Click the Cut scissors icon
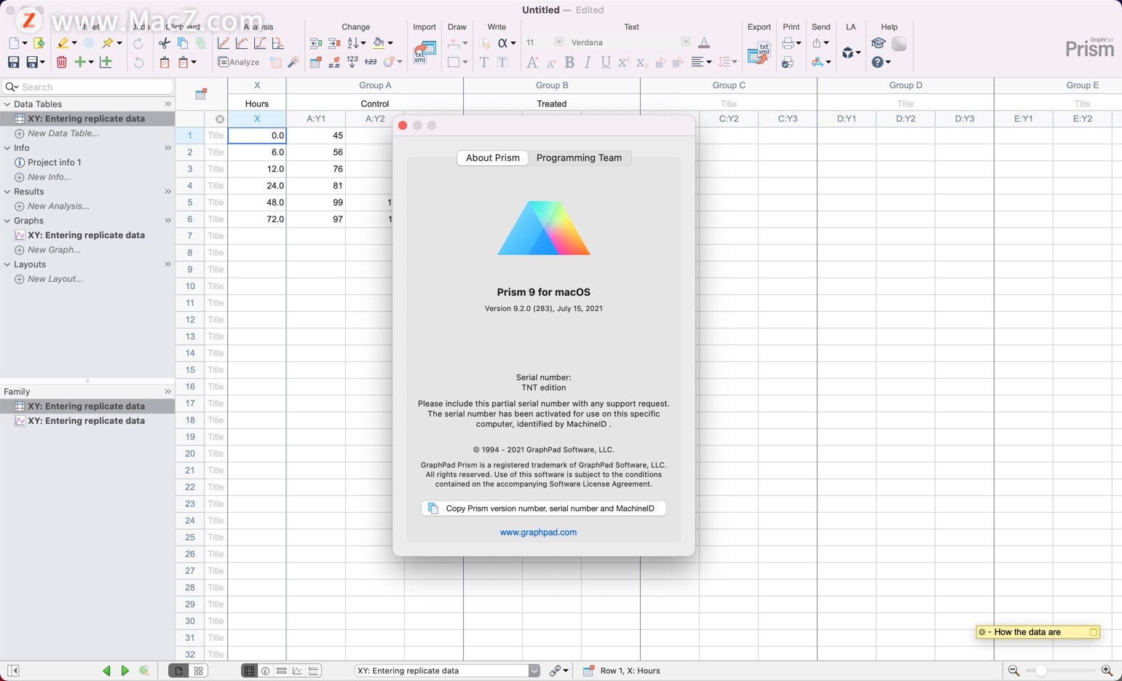 pos(165,44)
